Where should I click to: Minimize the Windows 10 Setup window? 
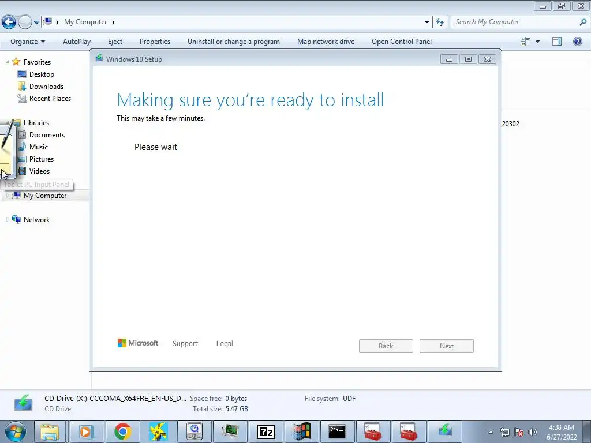pos(449,59)
